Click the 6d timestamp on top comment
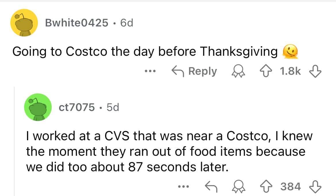Viewport: 336px width, 196px height. [x=126, y=22]
